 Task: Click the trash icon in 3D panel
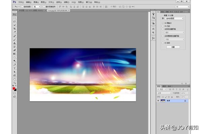click(186, 83)
